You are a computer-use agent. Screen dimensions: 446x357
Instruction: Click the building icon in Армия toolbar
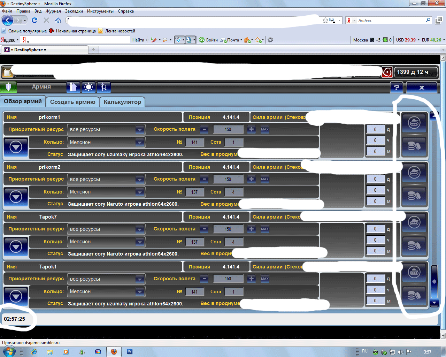(73, 87)
